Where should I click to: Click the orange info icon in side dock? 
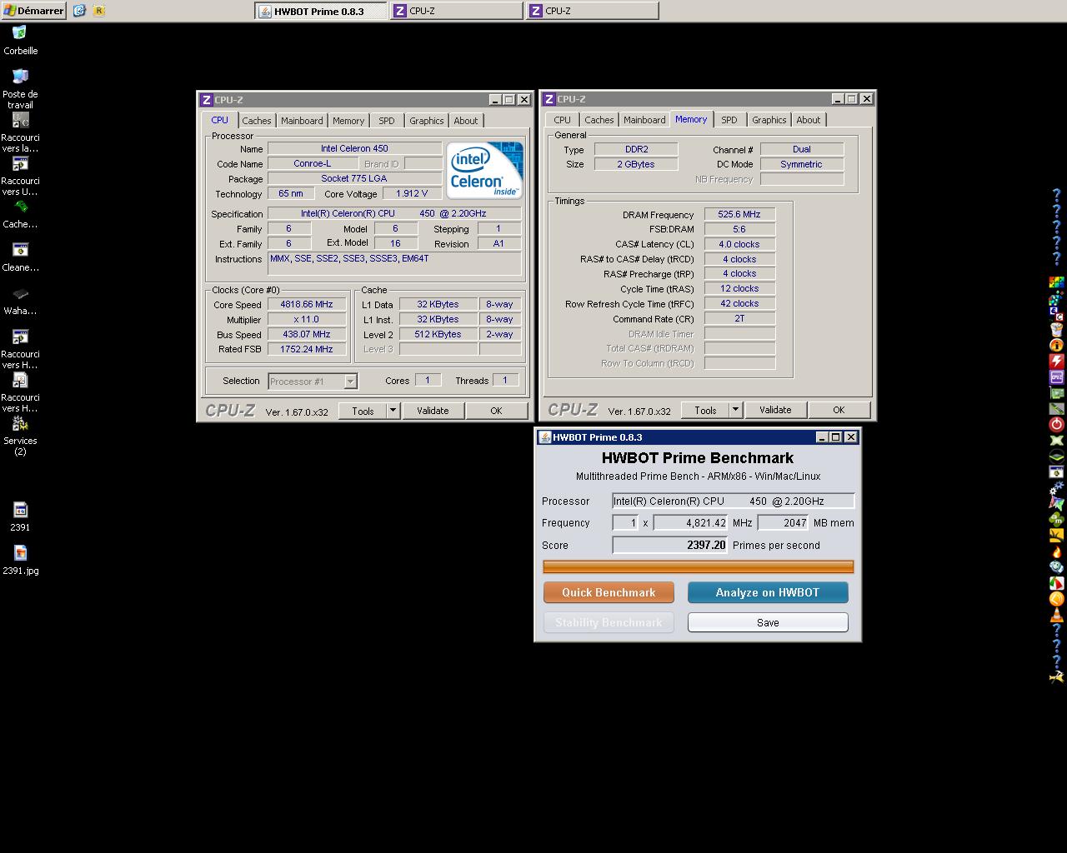coord(1057,344)
